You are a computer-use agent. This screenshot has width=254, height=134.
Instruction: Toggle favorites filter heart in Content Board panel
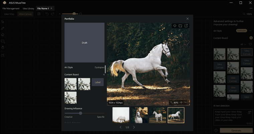click(x=250, y=44)
